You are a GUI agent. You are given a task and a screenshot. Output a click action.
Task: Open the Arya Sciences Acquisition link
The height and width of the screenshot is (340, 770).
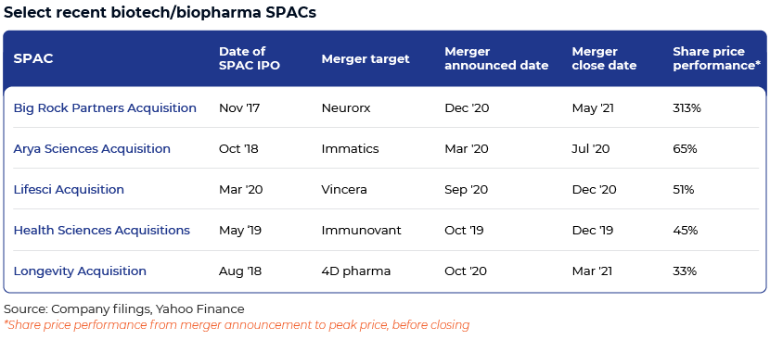click(x=92, y=148)
